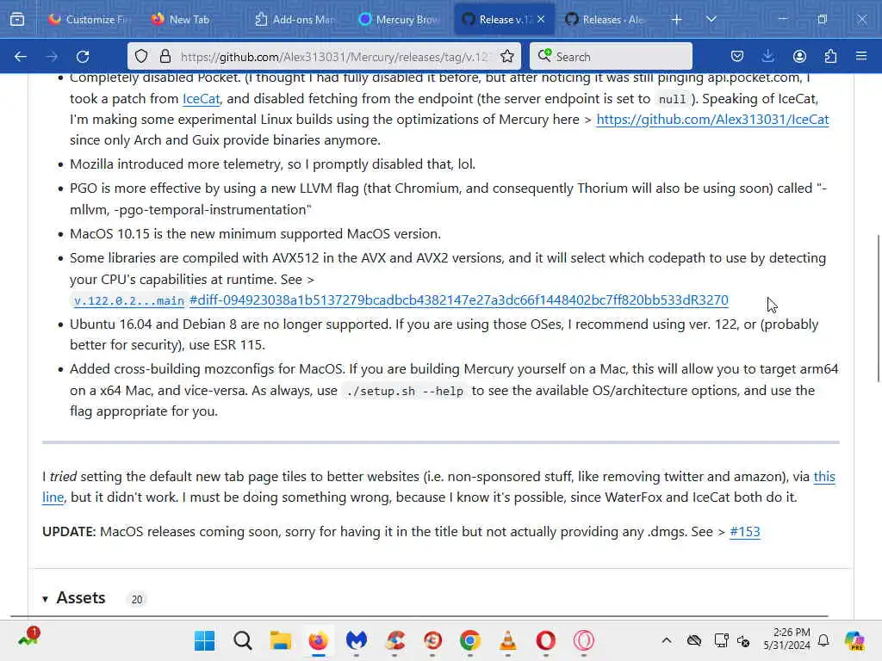The height and width of the screenshot is (661, 882).
Task: Open the Copilot preview tray icon
Action: (x=854, y=640)
